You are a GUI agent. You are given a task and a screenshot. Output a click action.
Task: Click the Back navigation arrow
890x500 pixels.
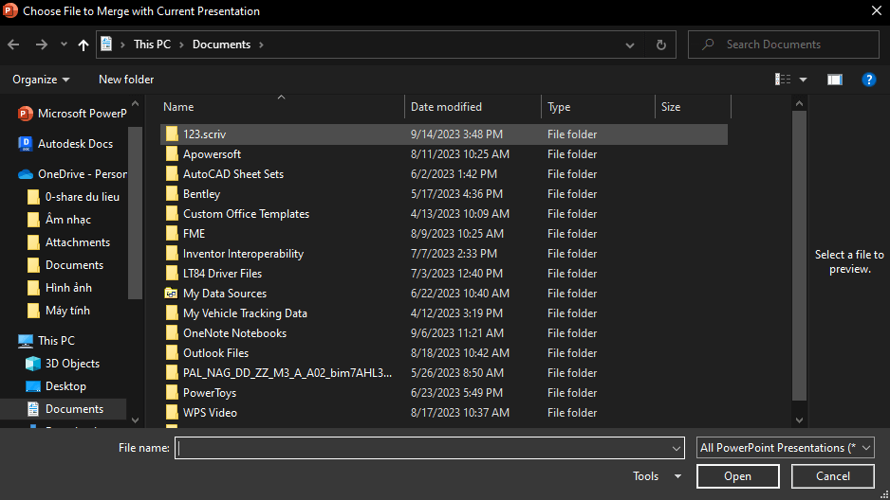point(13,45)
